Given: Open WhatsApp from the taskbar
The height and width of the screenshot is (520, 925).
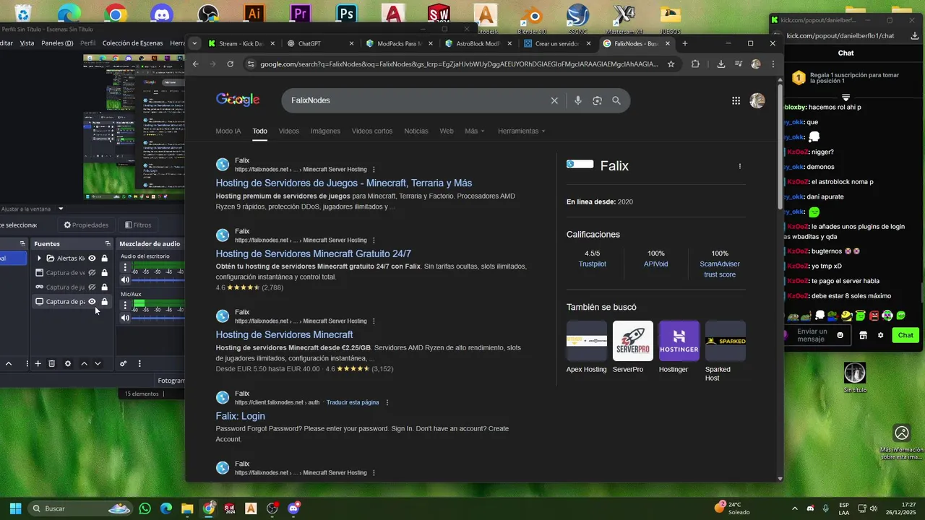Looking at the screenshot, I should click(145, 508).
